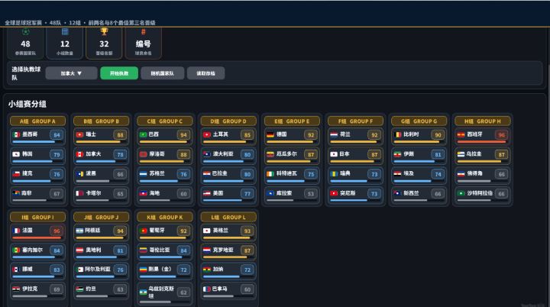This screenshot has width=550, height=307.
Task: Click the 瑞典 flag in Group F
Action: (334, 173)
